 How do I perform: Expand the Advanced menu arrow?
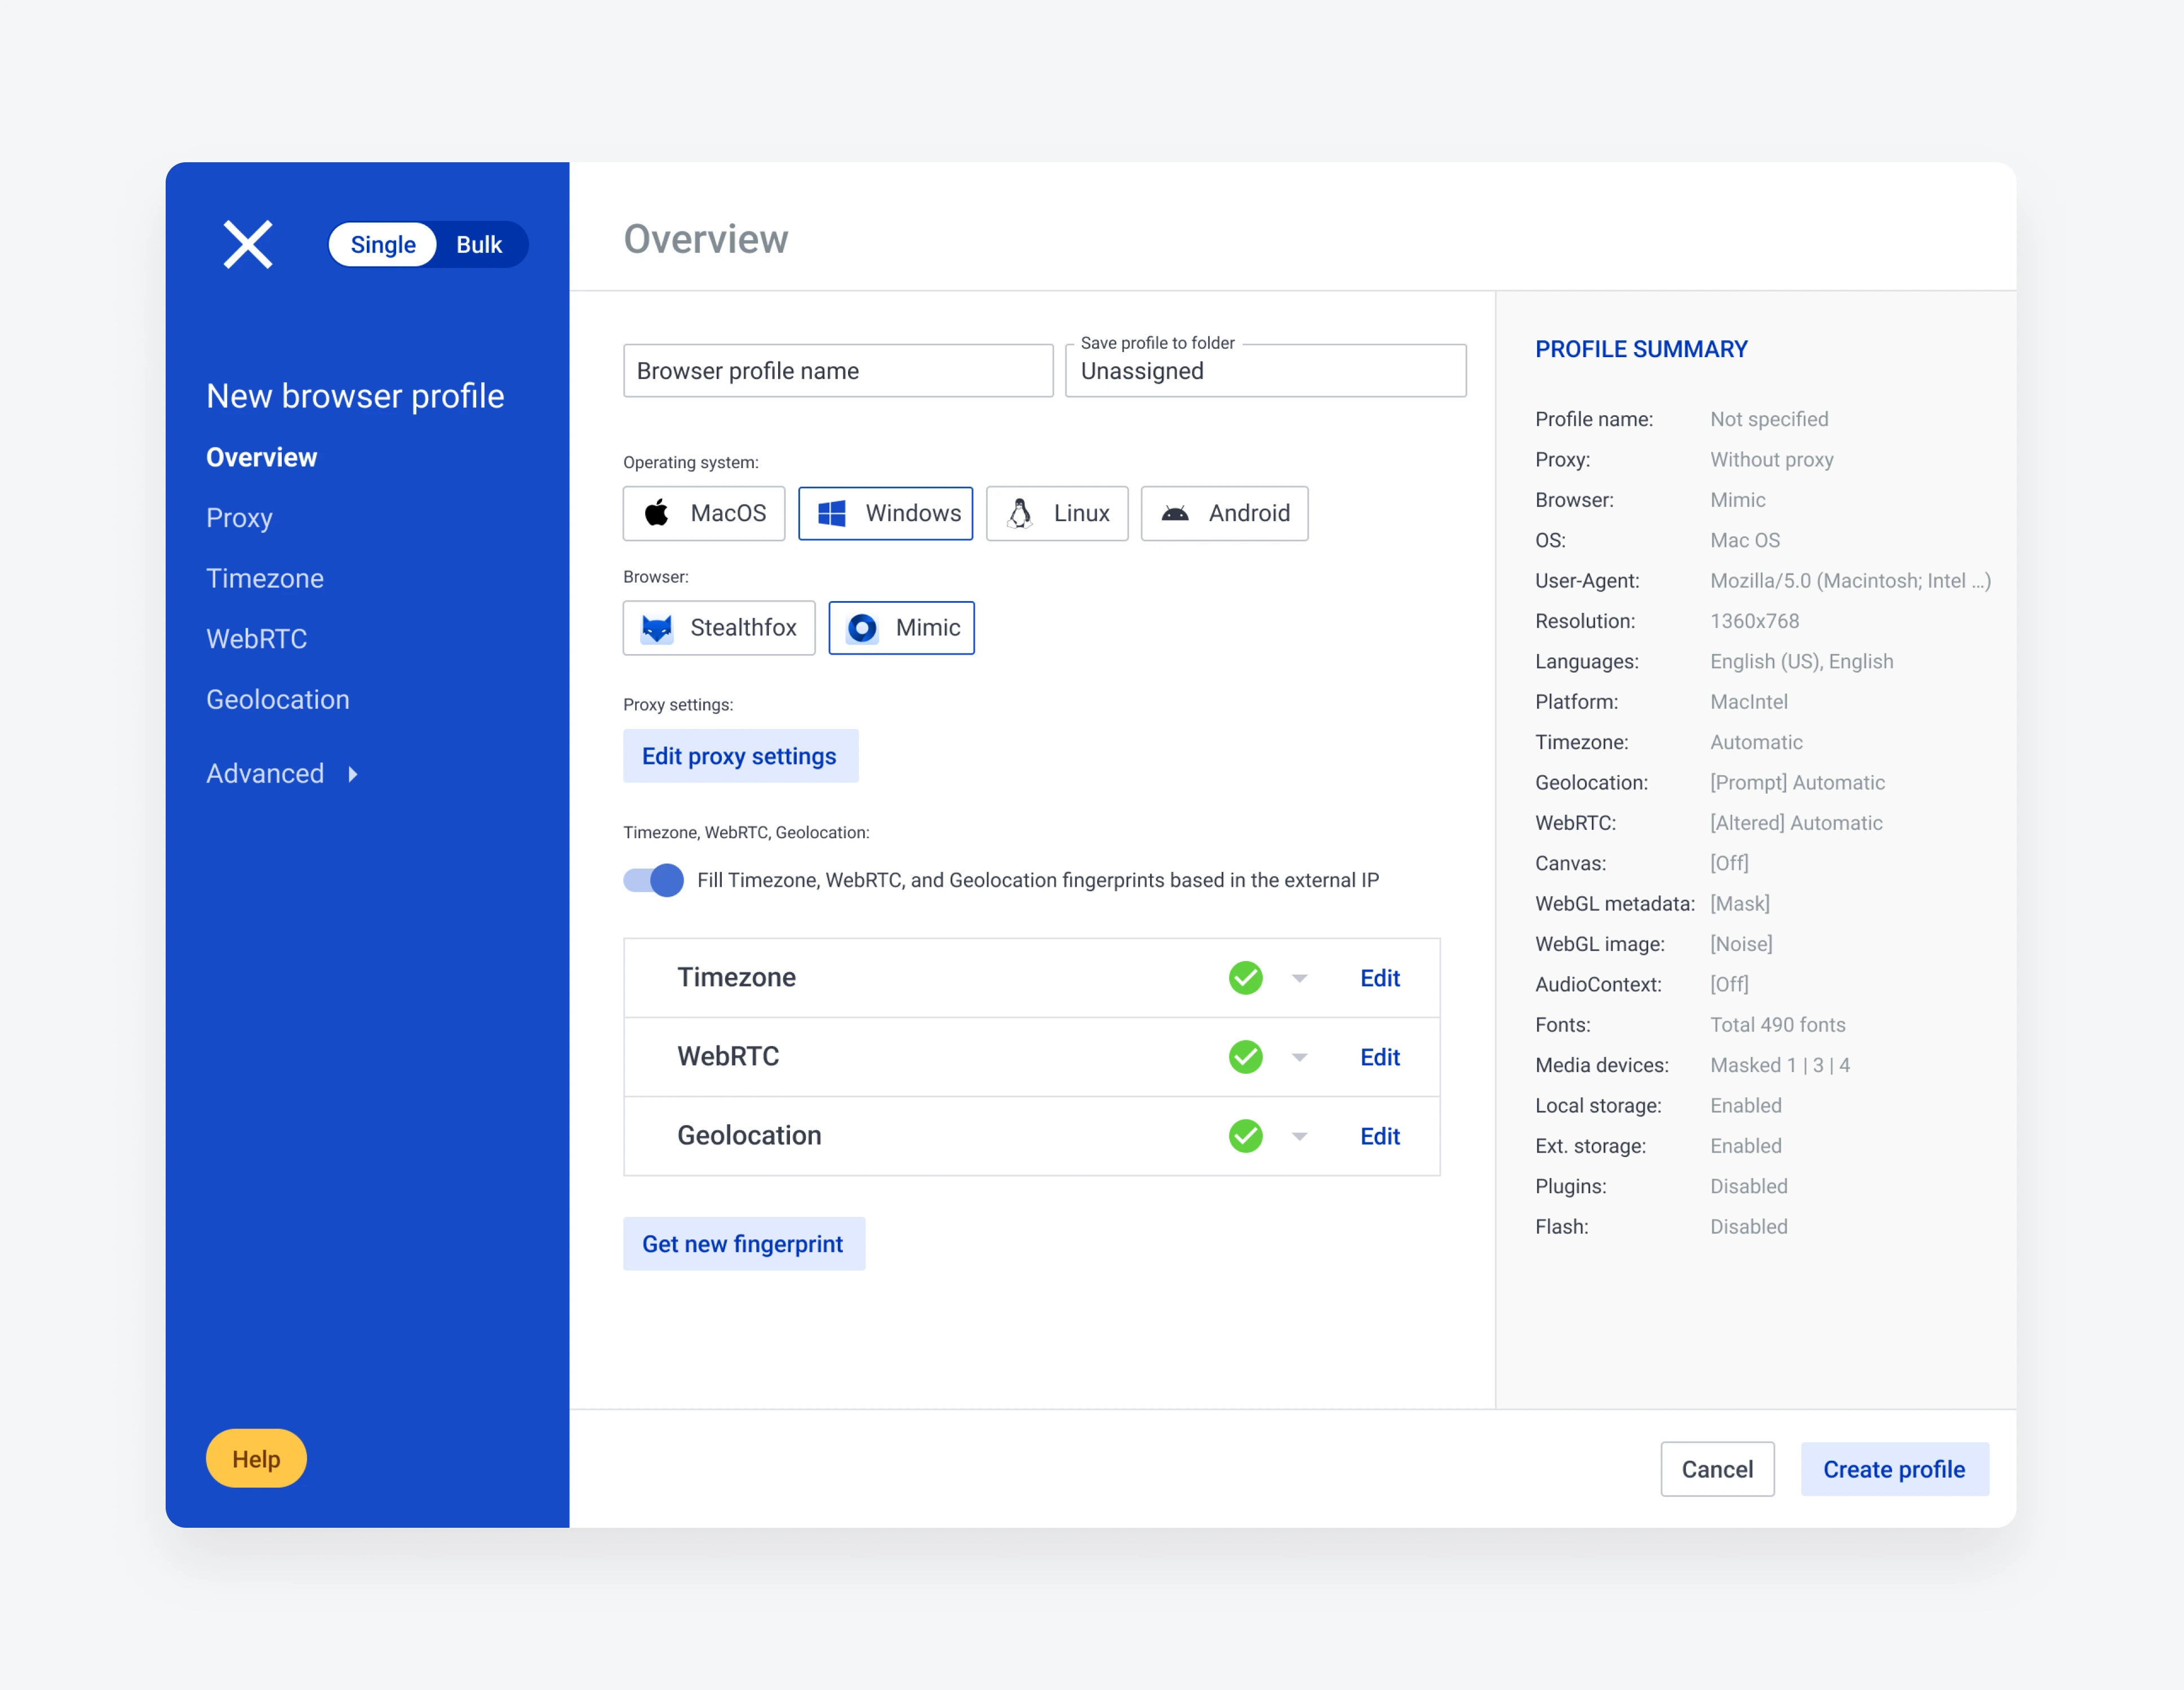click(352, 774)
